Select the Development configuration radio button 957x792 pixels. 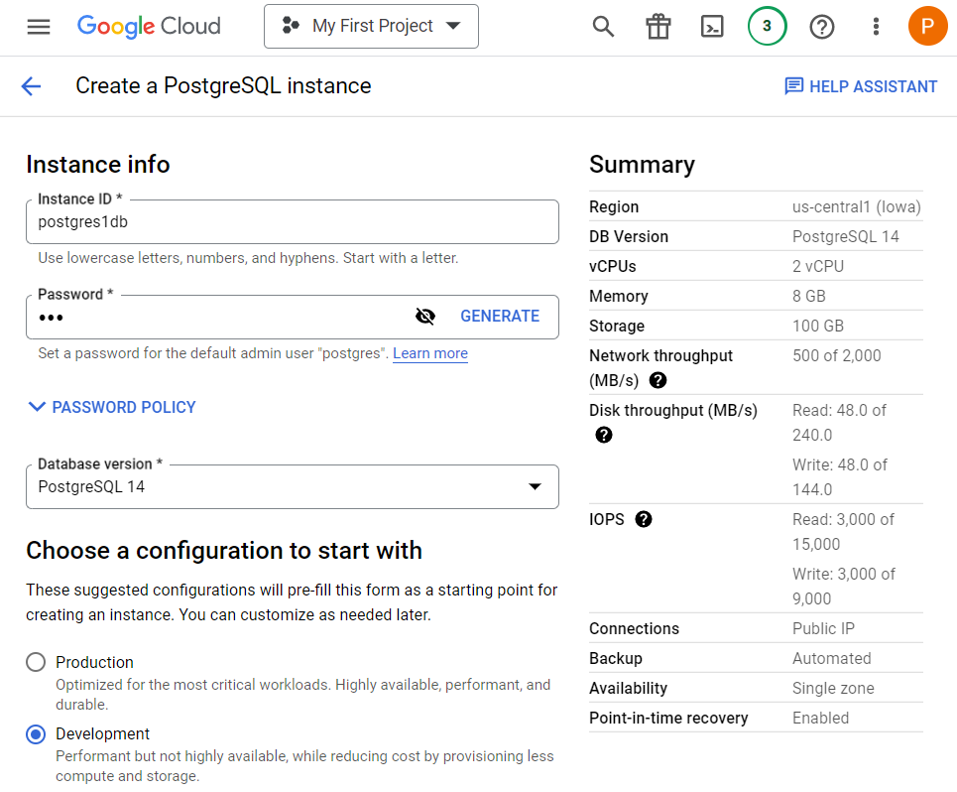[x=36, y=733]
